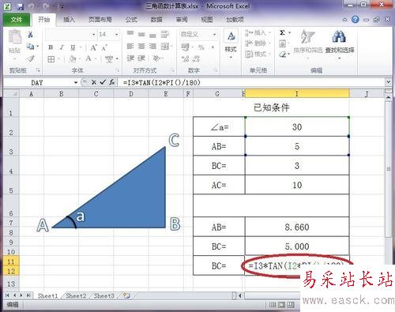Toggle Align Text Left

130,47
